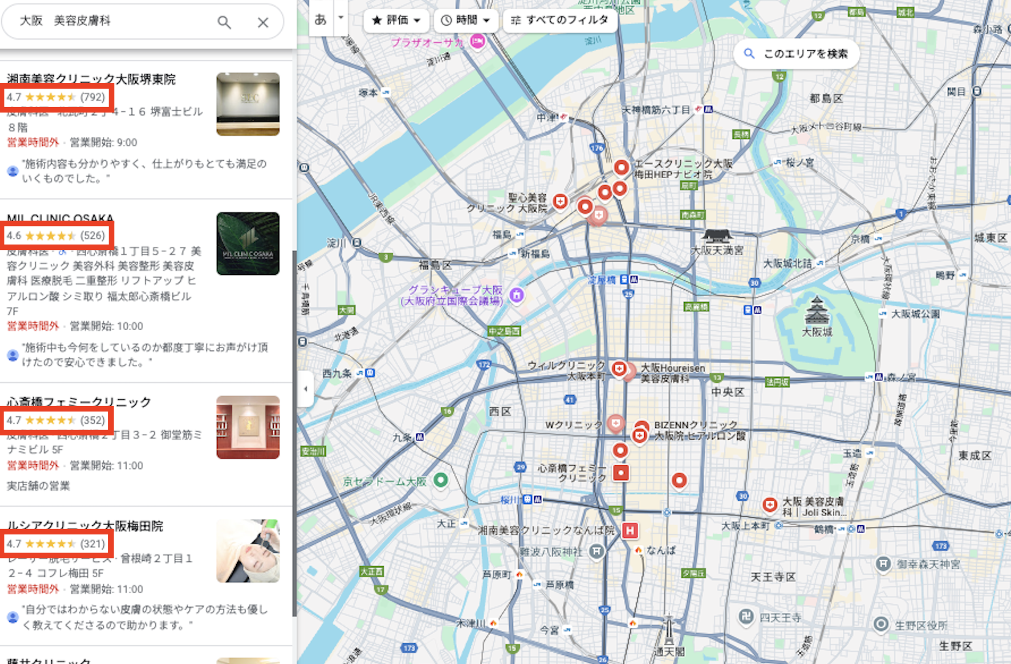Image resolution: width=1011 pixels, height=664 pixels.
Task: View 心斎橋フェミークリニック photo thumbnail
Action: (x=248, y=427)
